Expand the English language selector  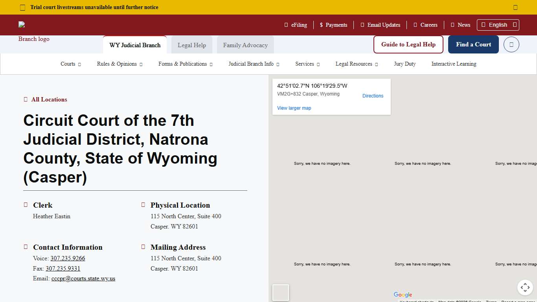498,25
